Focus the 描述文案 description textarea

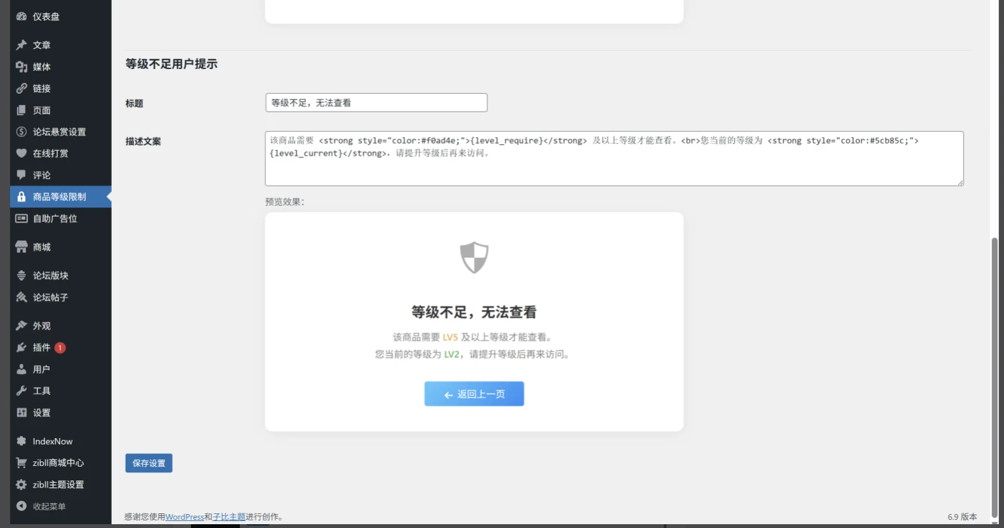[614, 158]
